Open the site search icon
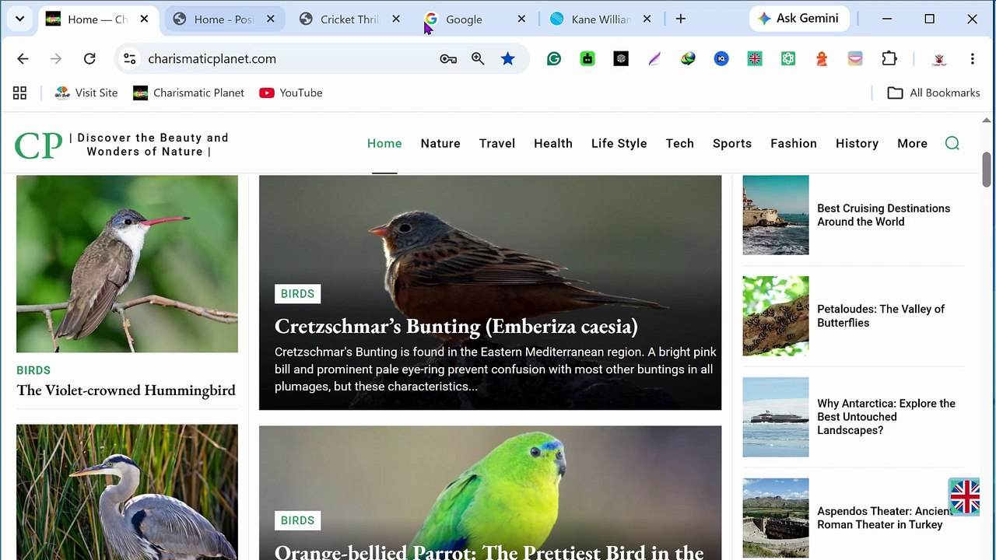This screenshot has height=560, width=996. [x=952, y=143]
